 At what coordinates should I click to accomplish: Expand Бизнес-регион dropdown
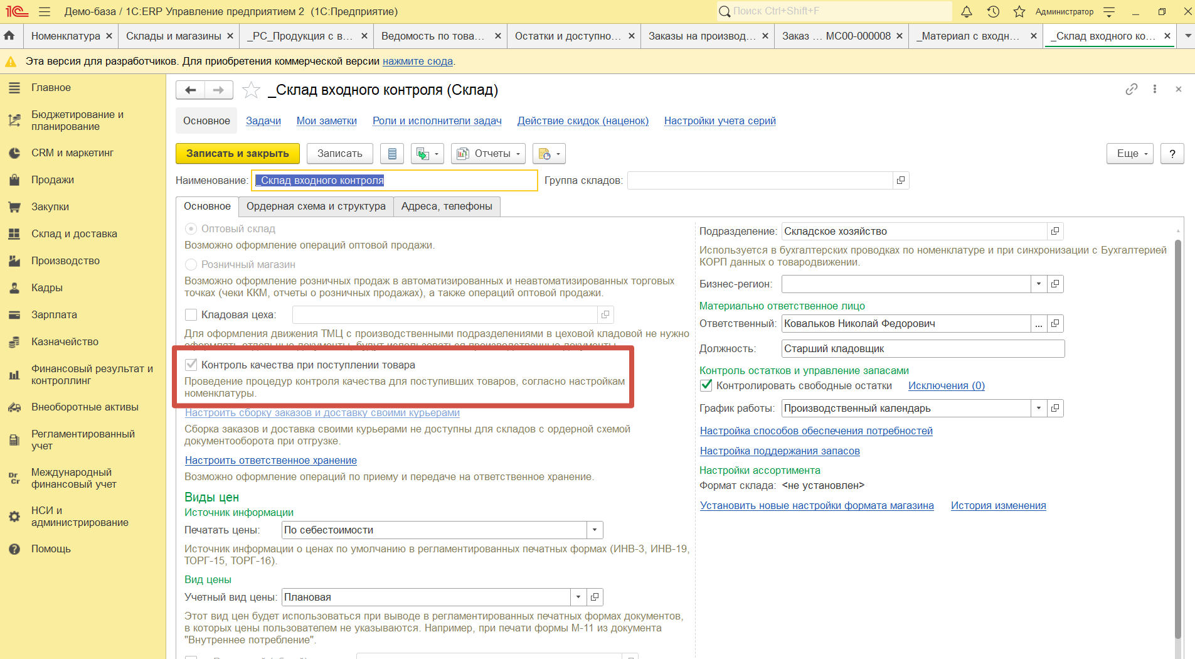1039,284
